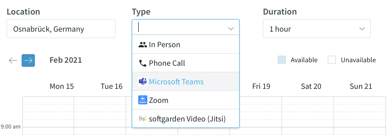Click the Zoom camera logo icon

point(143,100)
